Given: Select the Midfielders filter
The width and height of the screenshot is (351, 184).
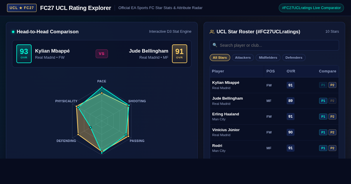Looking at the screenshot, I should 268,58.
